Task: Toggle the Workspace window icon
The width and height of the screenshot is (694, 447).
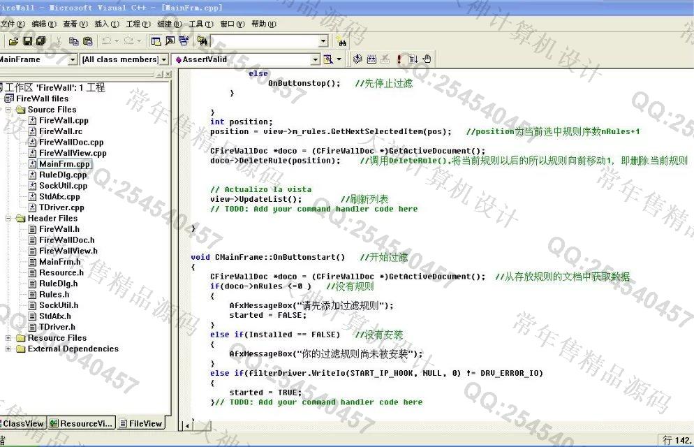Action: tap(156, 41)
